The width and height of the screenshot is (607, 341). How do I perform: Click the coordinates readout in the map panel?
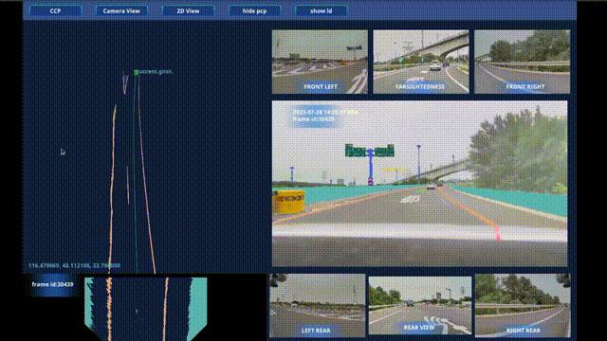point(74,265)
